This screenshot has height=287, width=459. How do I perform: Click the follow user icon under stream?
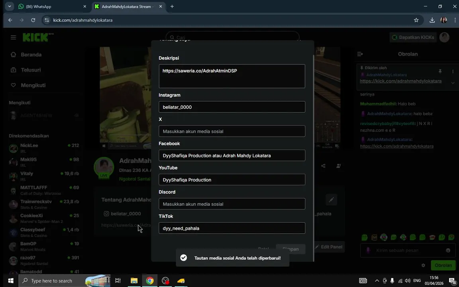point(338,166)
